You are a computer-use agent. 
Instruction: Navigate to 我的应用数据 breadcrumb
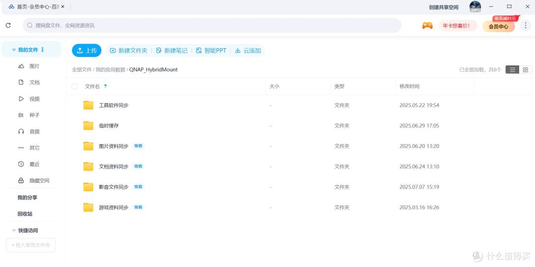pyautogui.click(x=110, y=69)
